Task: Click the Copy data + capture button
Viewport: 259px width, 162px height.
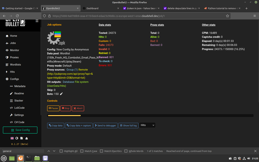Action: (79, 125)
